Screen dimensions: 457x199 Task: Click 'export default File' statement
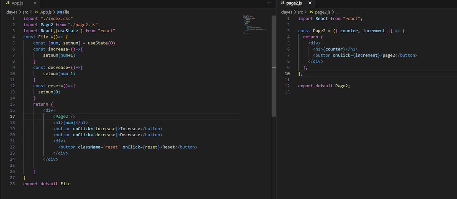(x=47, y=183)
